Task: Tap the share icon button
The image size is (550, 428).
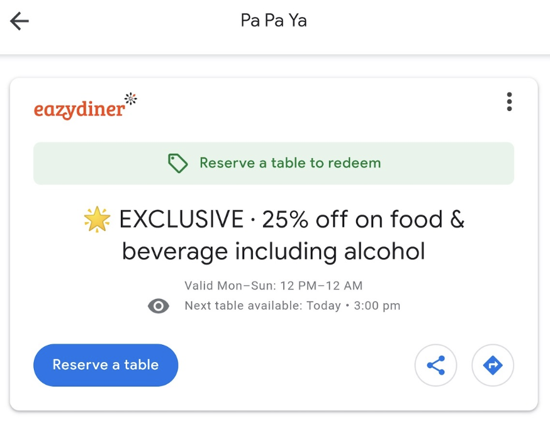Action: (435, 365)
